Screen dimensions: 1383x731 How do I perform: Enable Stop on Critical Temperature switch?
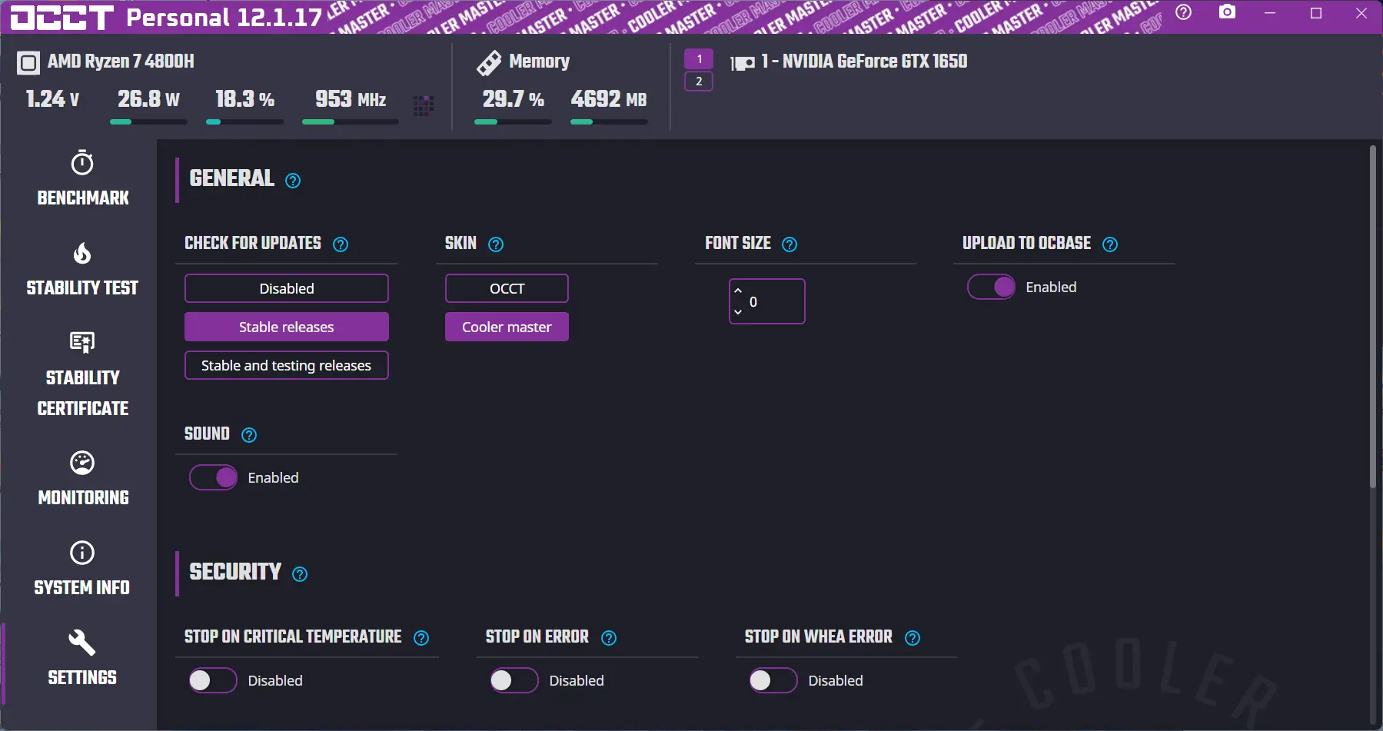[213, 680]
